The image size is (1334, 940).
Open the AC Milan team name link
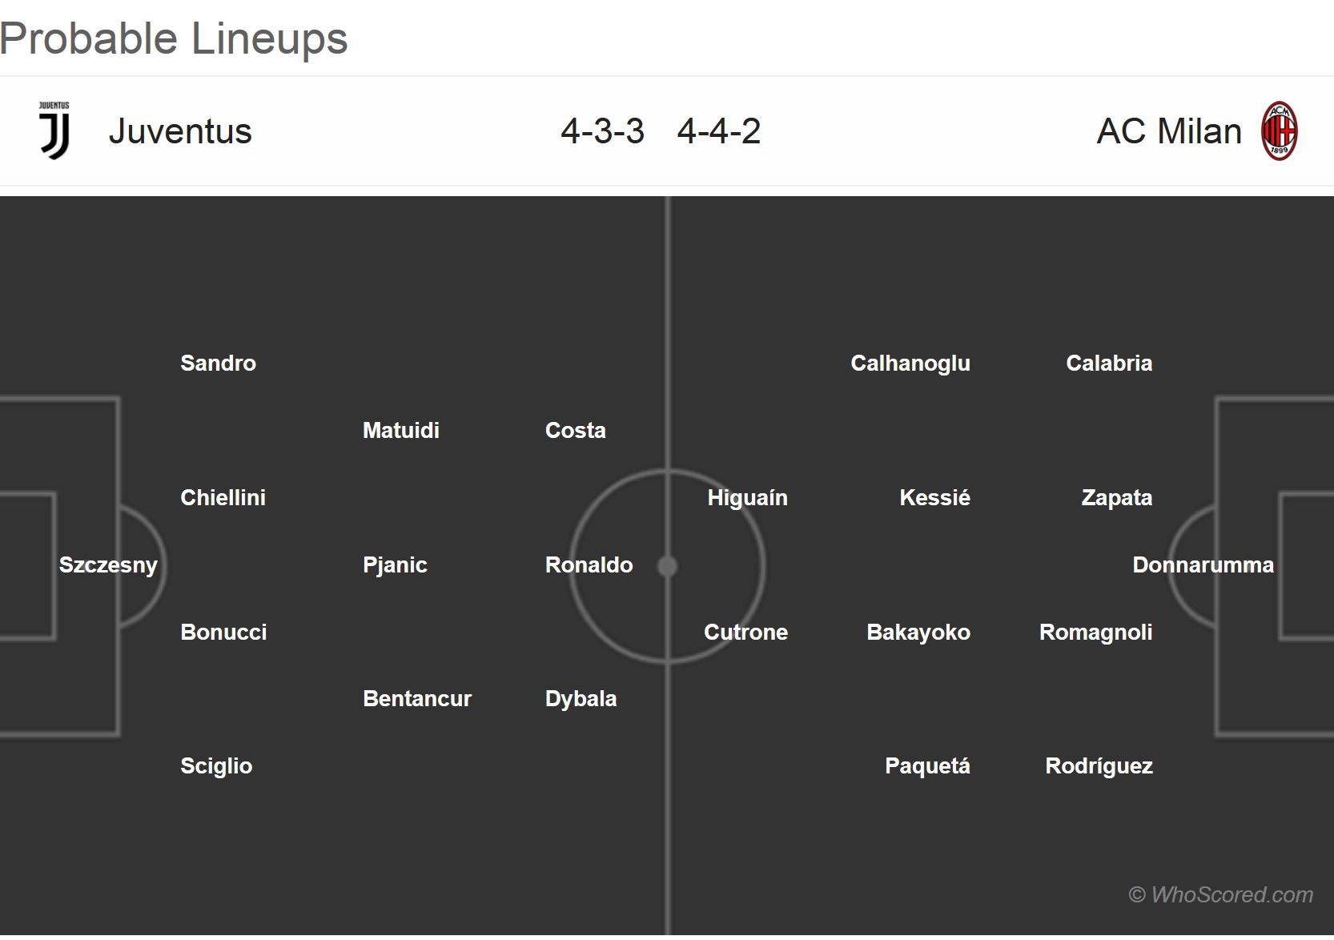point(1168,131)
